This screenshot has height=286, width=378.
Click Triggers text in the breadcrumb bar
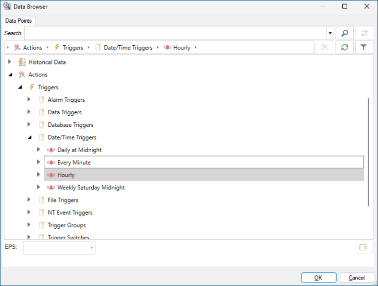tap(73, 48)
